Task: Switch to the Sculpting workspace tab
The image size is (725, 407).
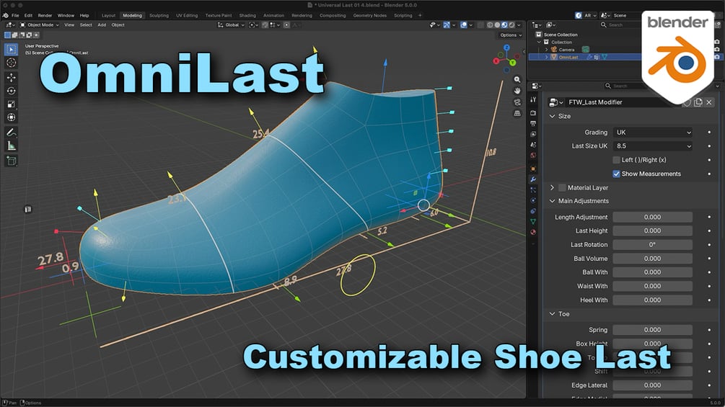Action: coord(159,15)
